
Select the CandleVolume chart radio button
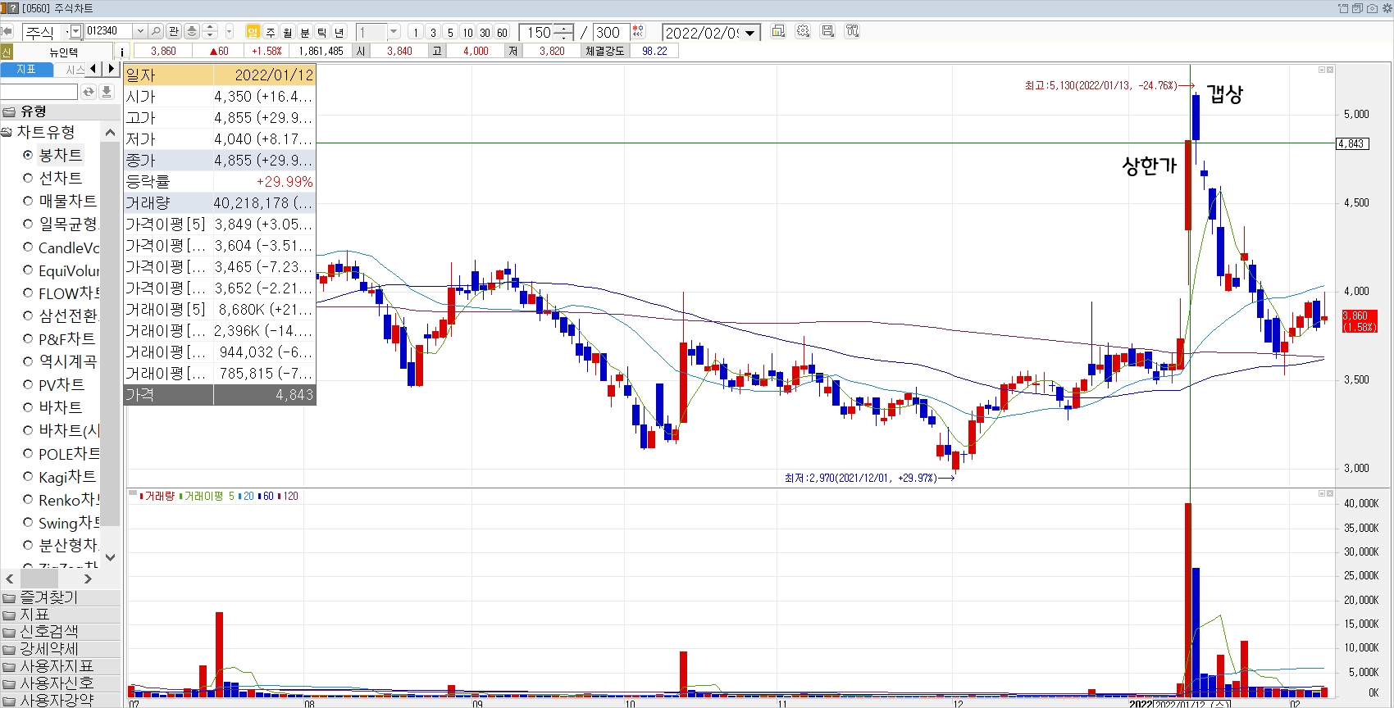pos(28,247)
